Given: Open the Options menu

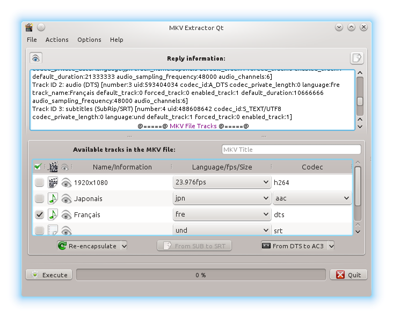Looking at the screenshot, I should (x=89, y=40).
